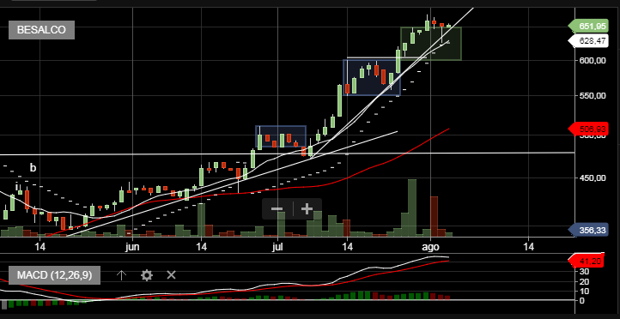Click the 356,33 blue price tag
This screenshot has height=319, width=620.
(587, 230)
